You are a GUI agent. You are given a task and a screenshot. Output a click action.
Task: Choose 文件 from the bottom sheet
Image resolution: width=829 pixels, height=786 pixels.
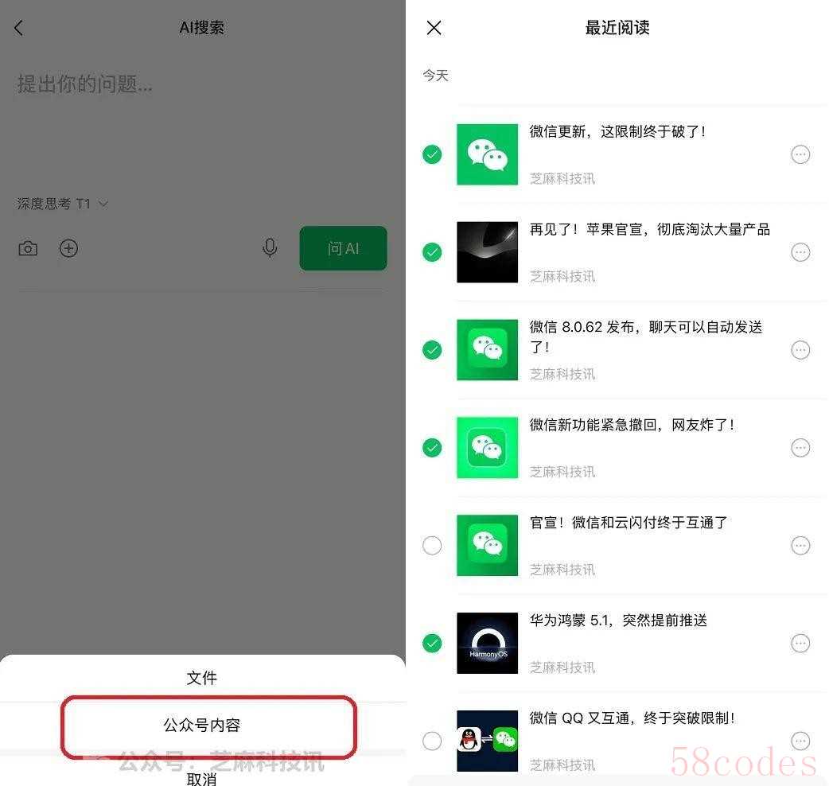pyautogui.click(x=202, y=678)
